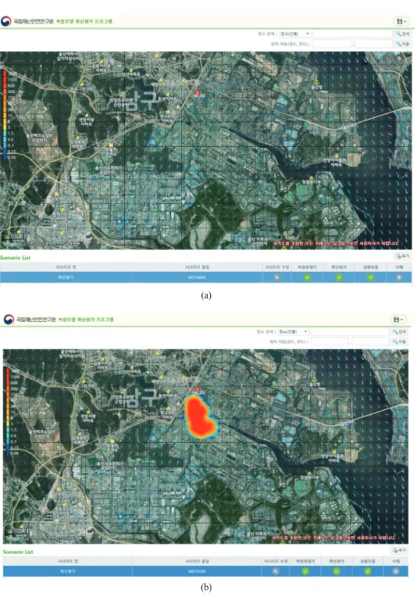Click the 검색 search button in figure (b)
Image resolution: width=420 pixels, height=597 pixels.
[400, 331]
